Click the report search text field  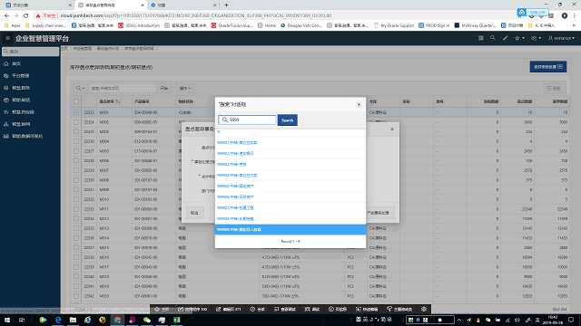[123, 88]
